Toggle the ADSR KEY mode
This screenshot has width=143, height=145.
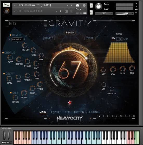click(x=113, y=38)
